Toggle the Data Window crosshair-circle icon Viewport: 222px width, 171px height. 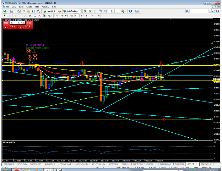pyautogui.click(x=24, y=11)
